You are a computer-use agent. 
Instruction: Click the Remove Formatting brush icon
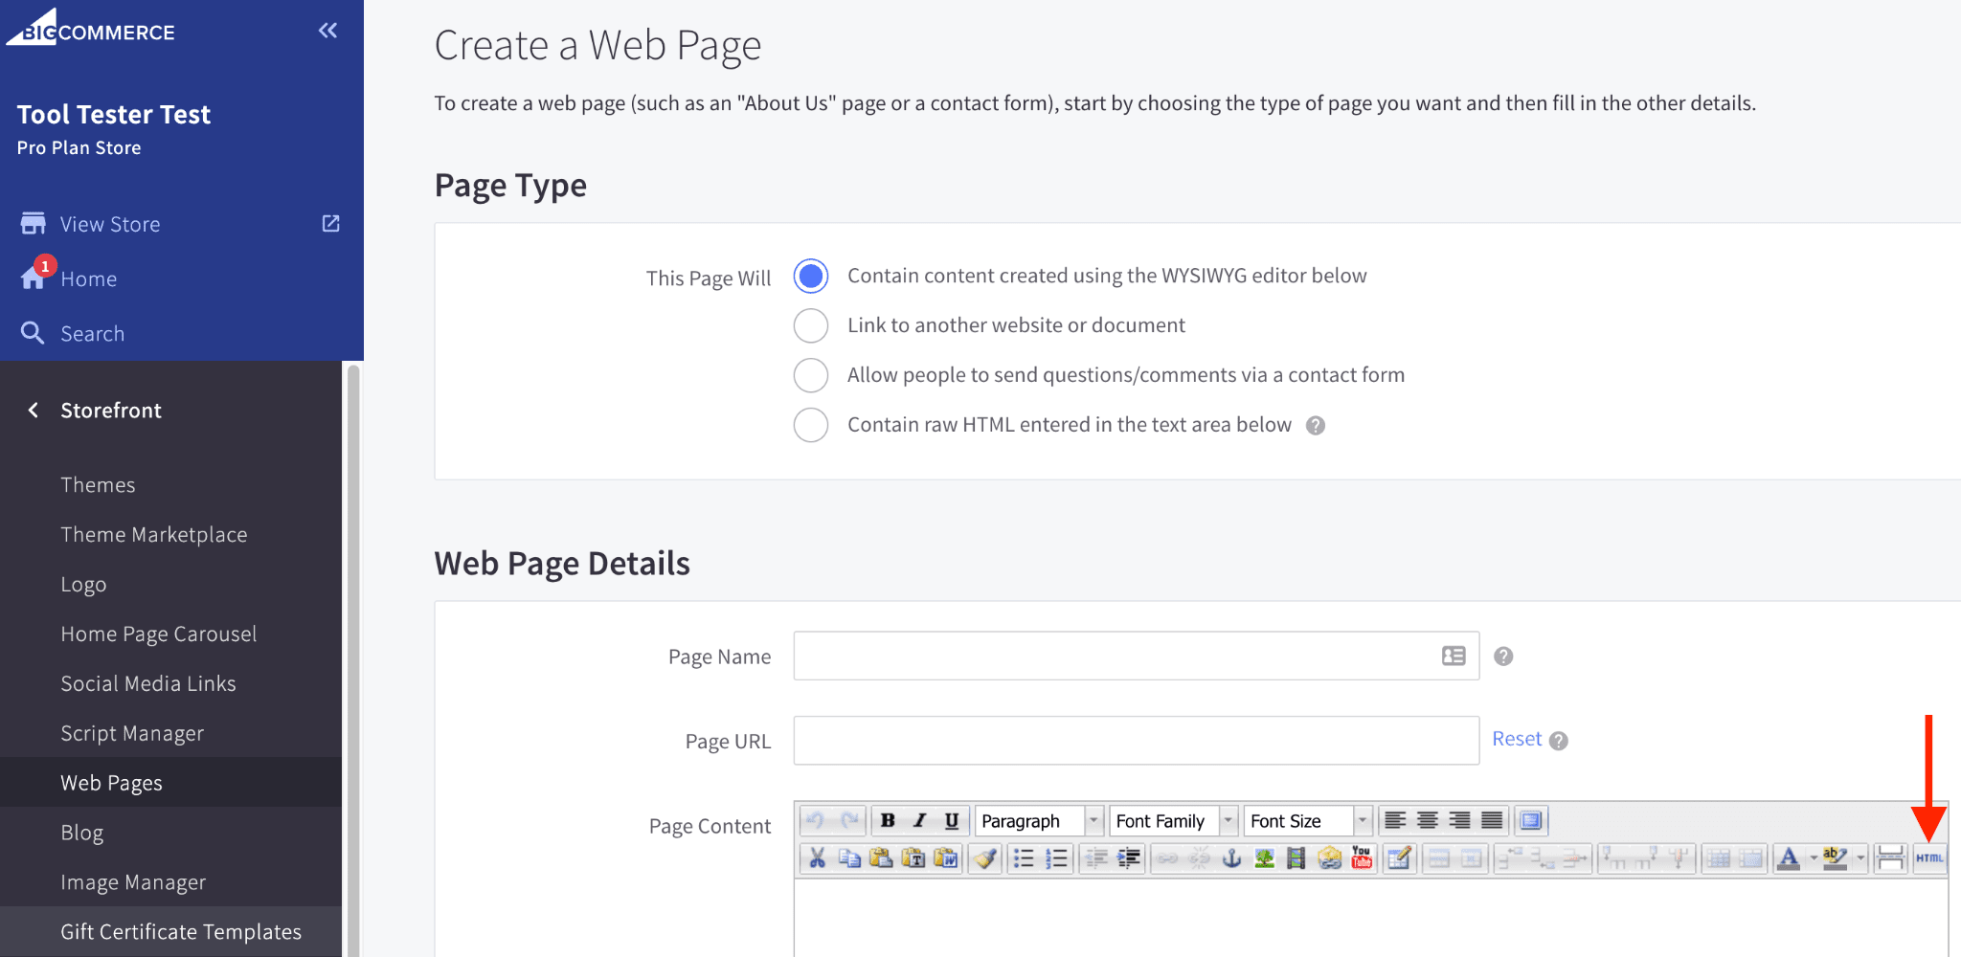(984, 858)
